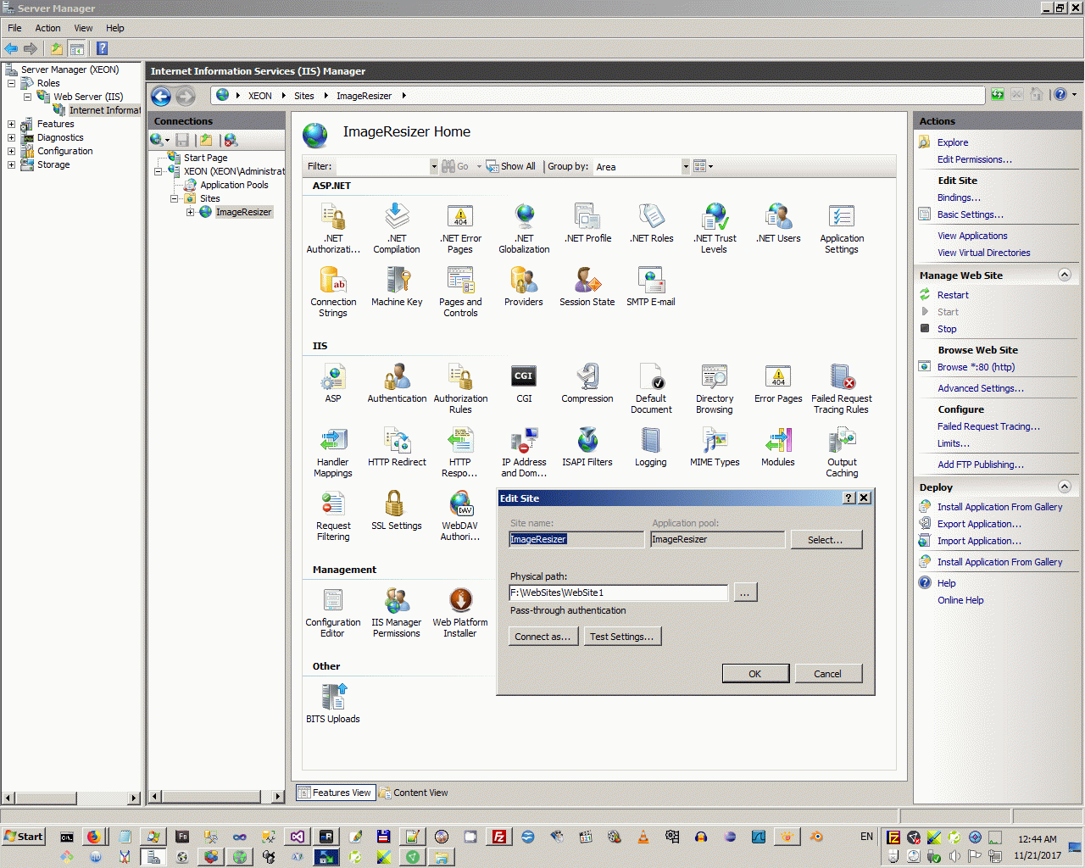The image size is (1085, 868).
Task: Open the View menu
Action: [83, 28]
